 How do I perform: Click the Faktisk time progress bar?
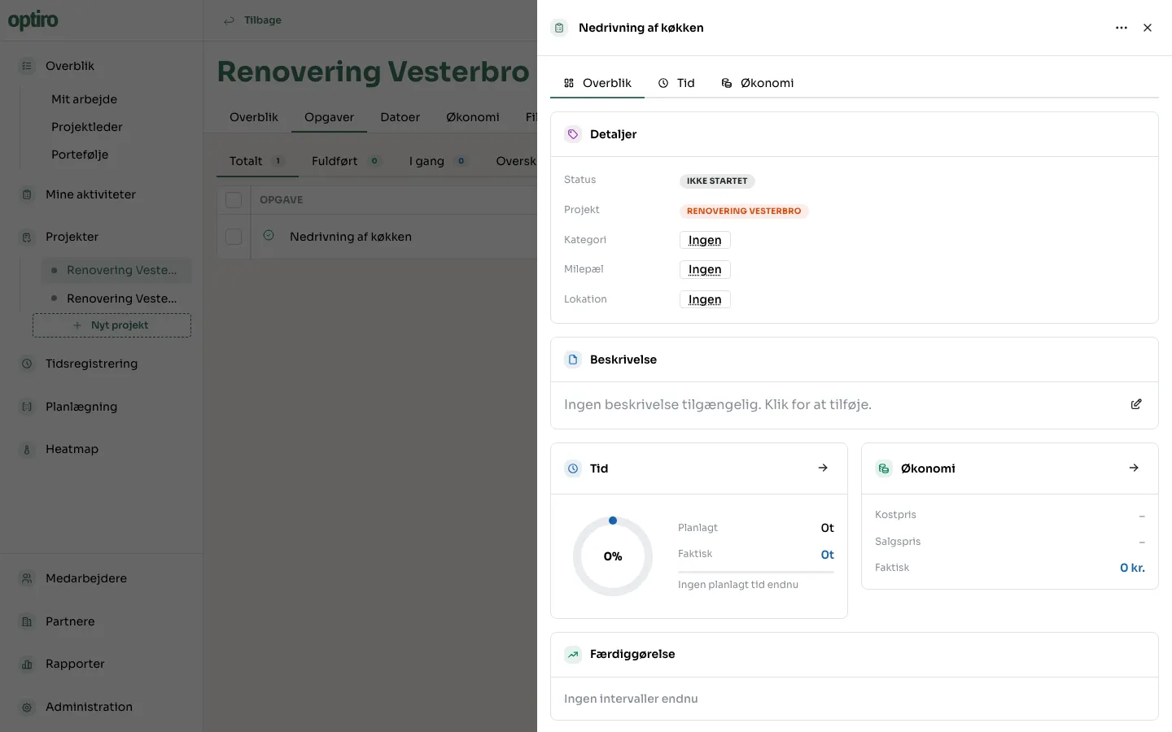(x=756, y=572)
